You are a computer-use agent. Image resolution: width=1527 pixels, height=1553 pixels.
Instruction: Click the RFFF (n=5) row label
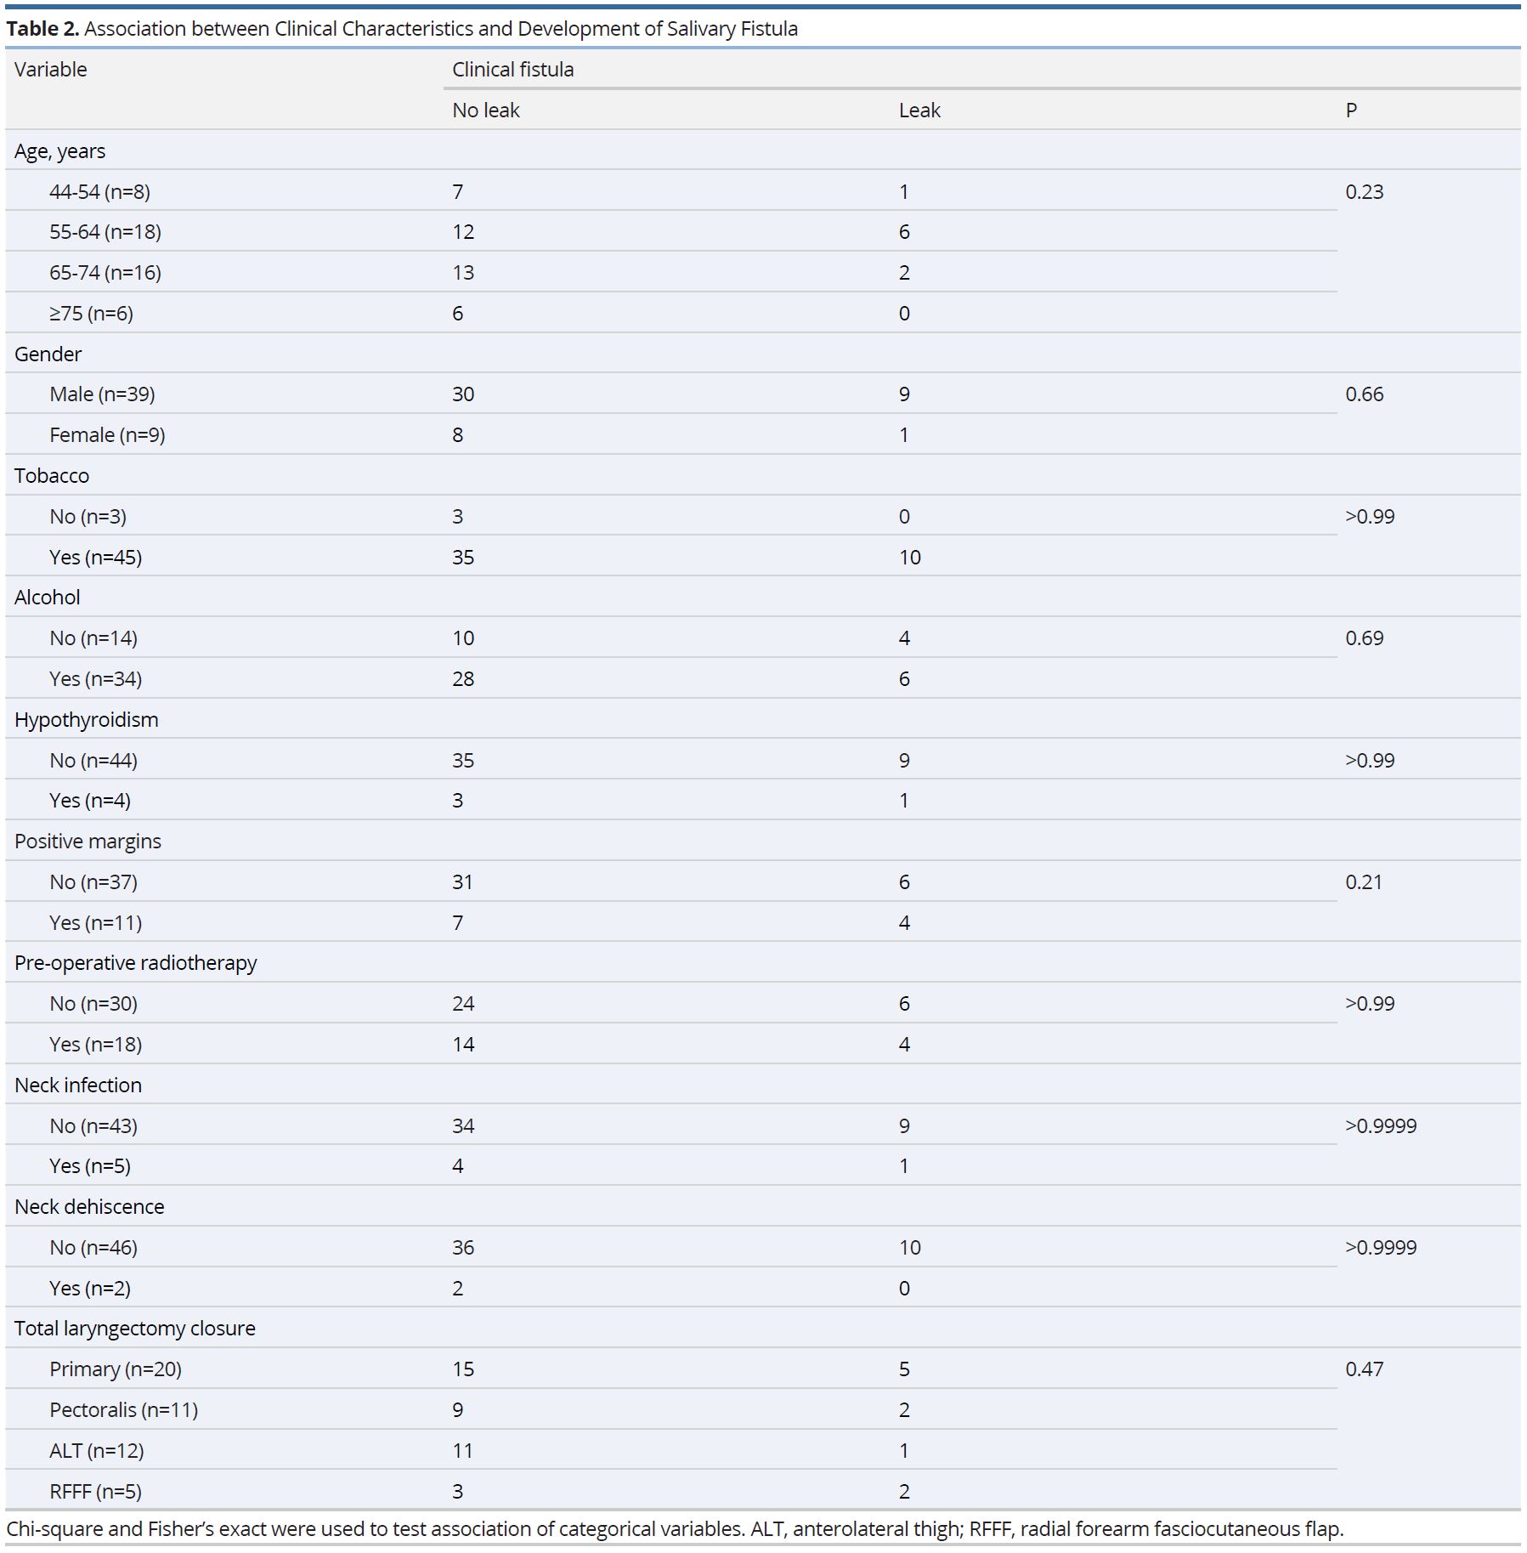click(x=95, y=1491)
